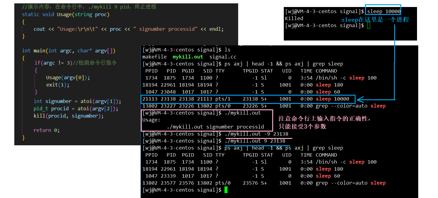Image resolution: width=438 pixels, height=198 pixels.
Task: Click the "./mykill.out -9 23138" command
Action: [x=256, y=134]
